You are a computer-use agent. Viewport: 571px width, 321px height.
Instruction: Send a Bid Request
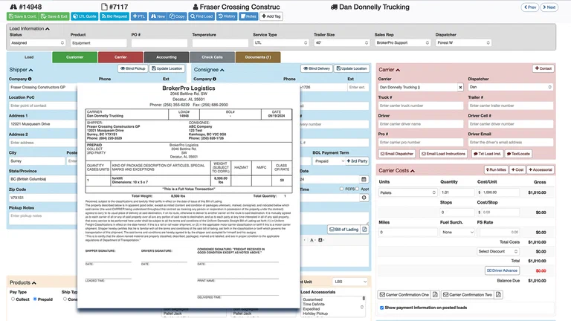pyautogui.click(x=114, y=16)
